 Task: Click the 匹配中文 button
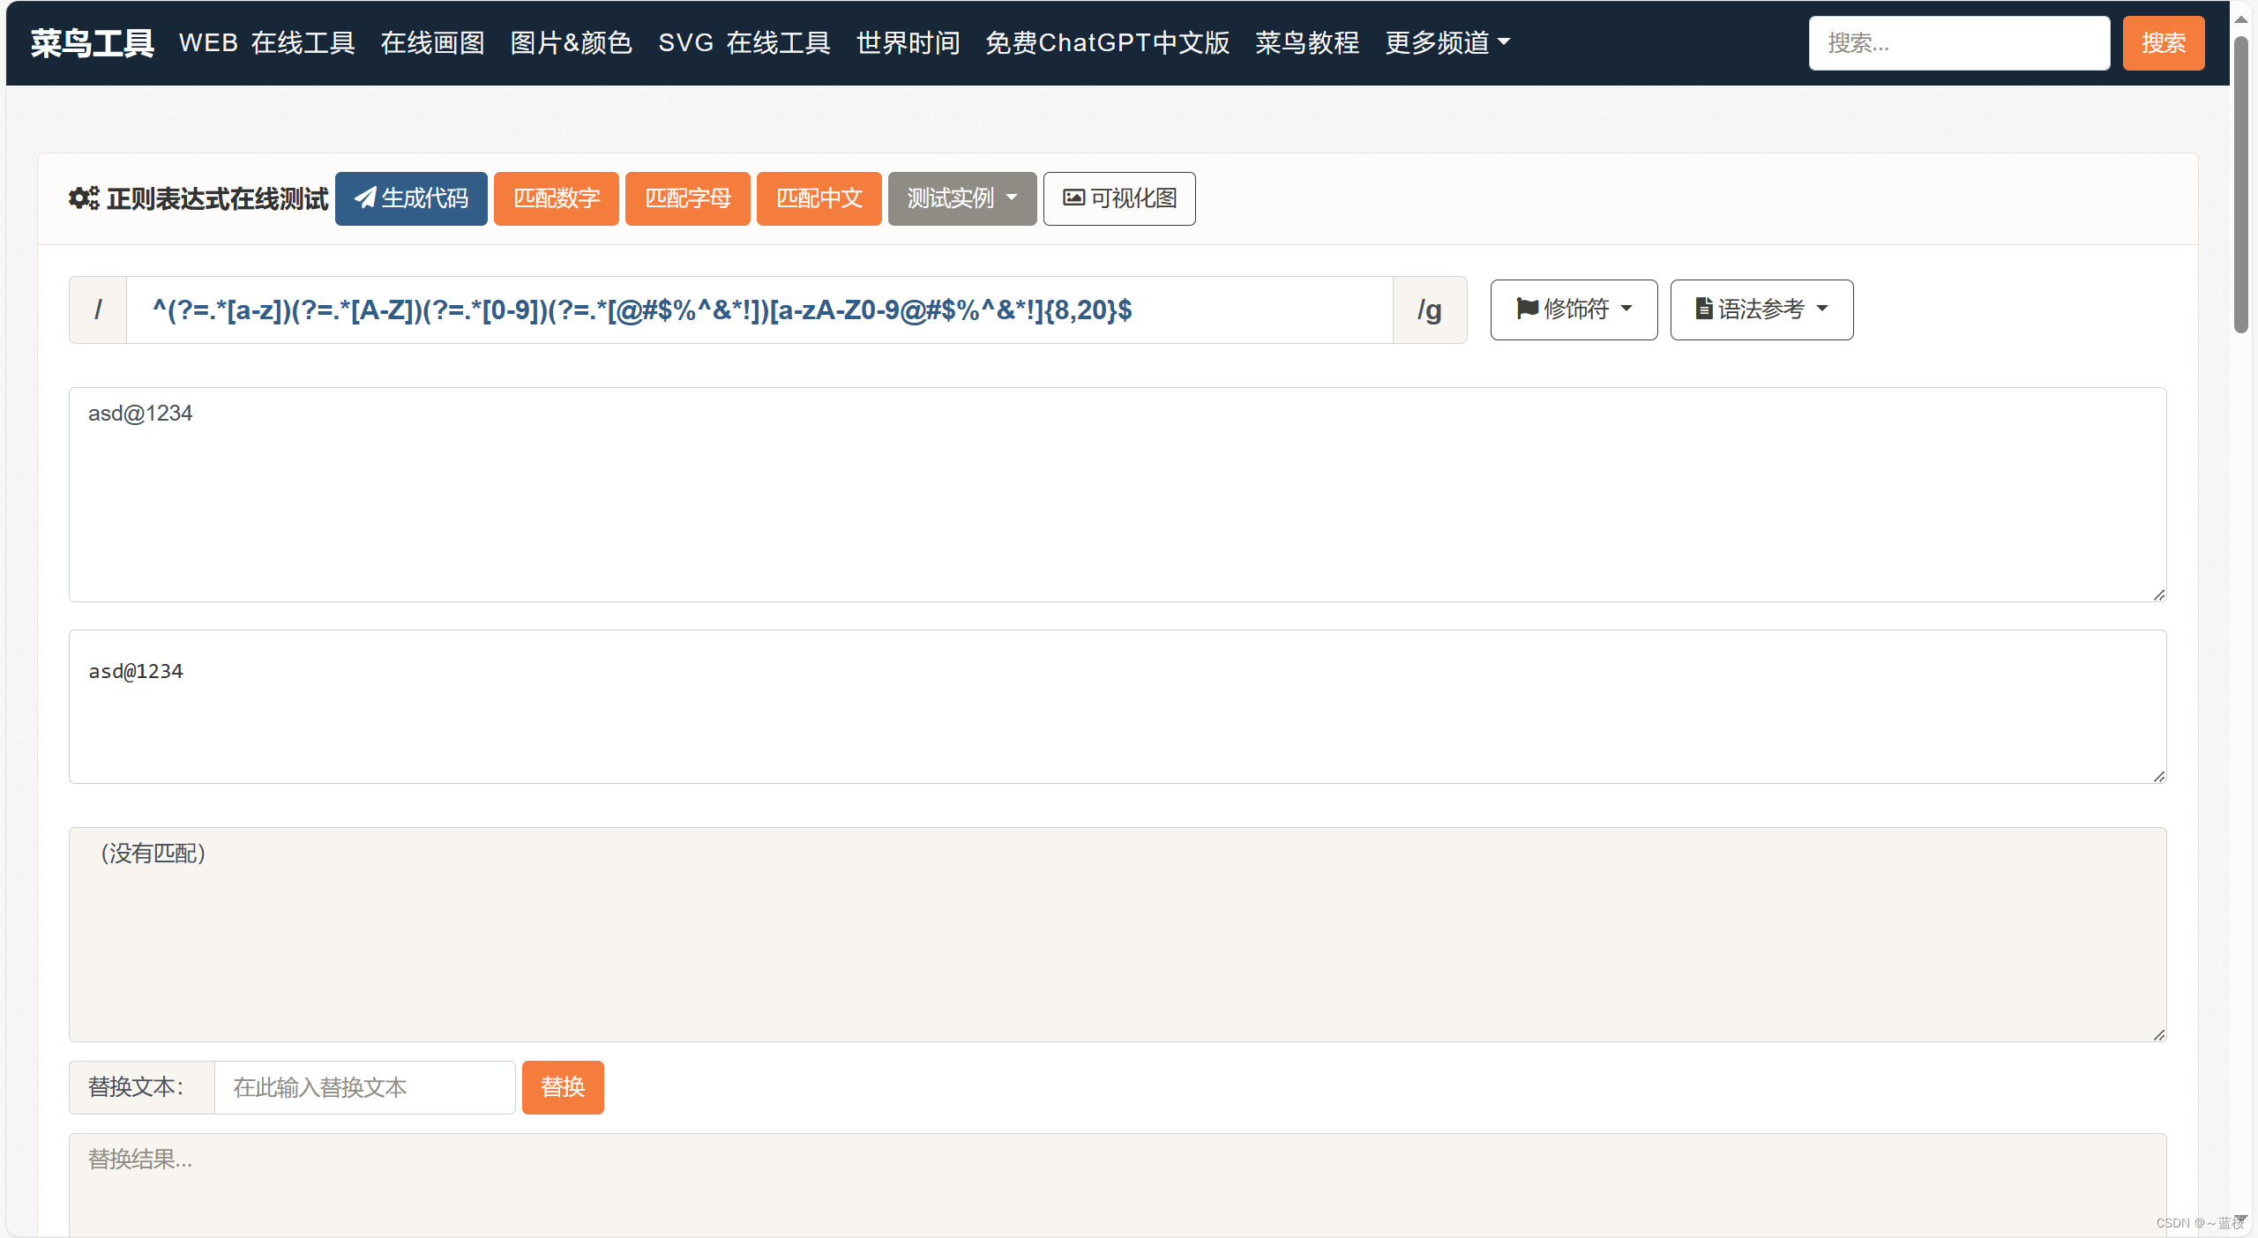[x=819, y=198]
